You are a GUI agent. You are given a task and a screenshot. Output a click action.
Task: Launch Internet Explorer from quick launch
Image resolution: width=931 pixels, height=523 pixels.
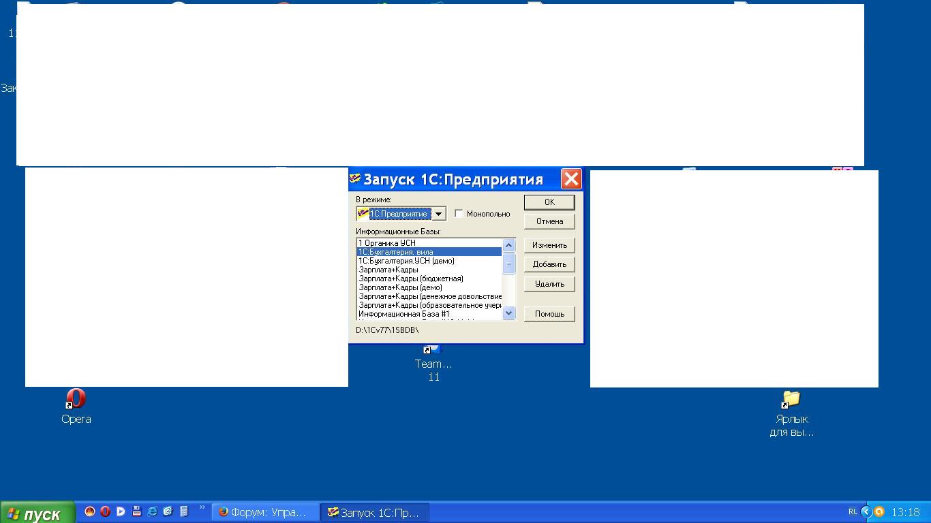[152, 511]
